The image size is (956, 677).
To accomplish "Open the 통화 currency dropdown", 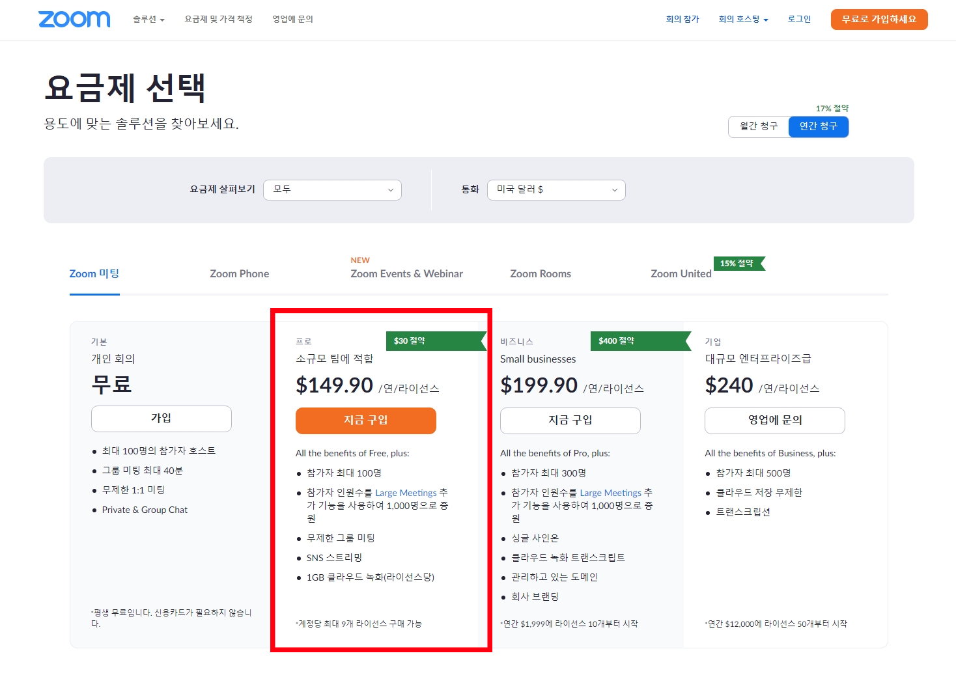I will 556,190.
